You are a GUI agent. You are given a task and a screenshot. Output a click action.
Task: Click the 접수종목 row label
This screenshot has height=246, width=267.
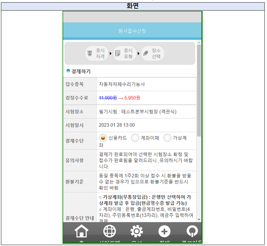tap(75, 84)
